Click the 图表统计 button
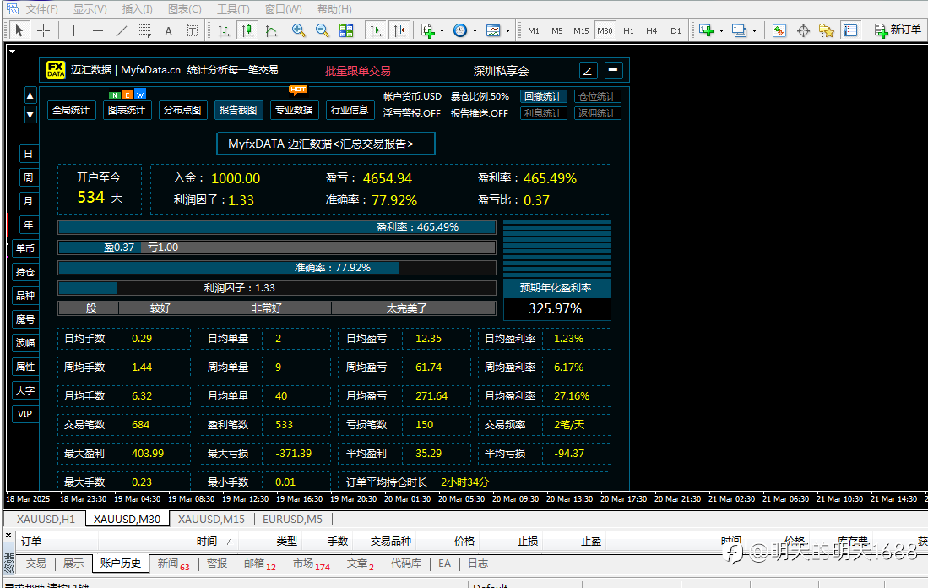The image size is (928, 588). point(127,110)
